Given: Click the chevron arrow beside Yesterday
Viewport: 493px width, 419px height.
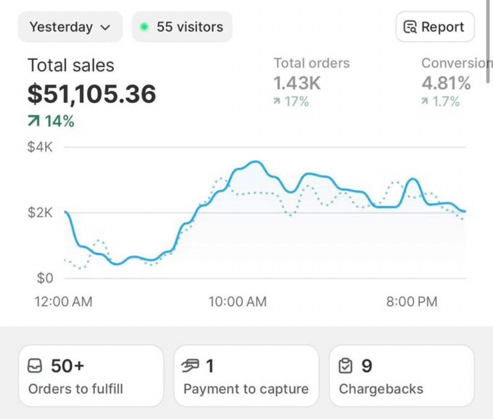Looking at the screenshot, I should point(105,28).
